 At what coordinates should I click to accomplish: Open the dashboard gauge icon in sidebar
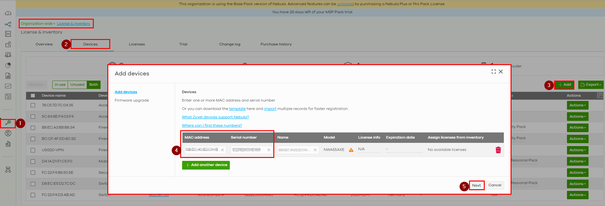click(8, 13)
